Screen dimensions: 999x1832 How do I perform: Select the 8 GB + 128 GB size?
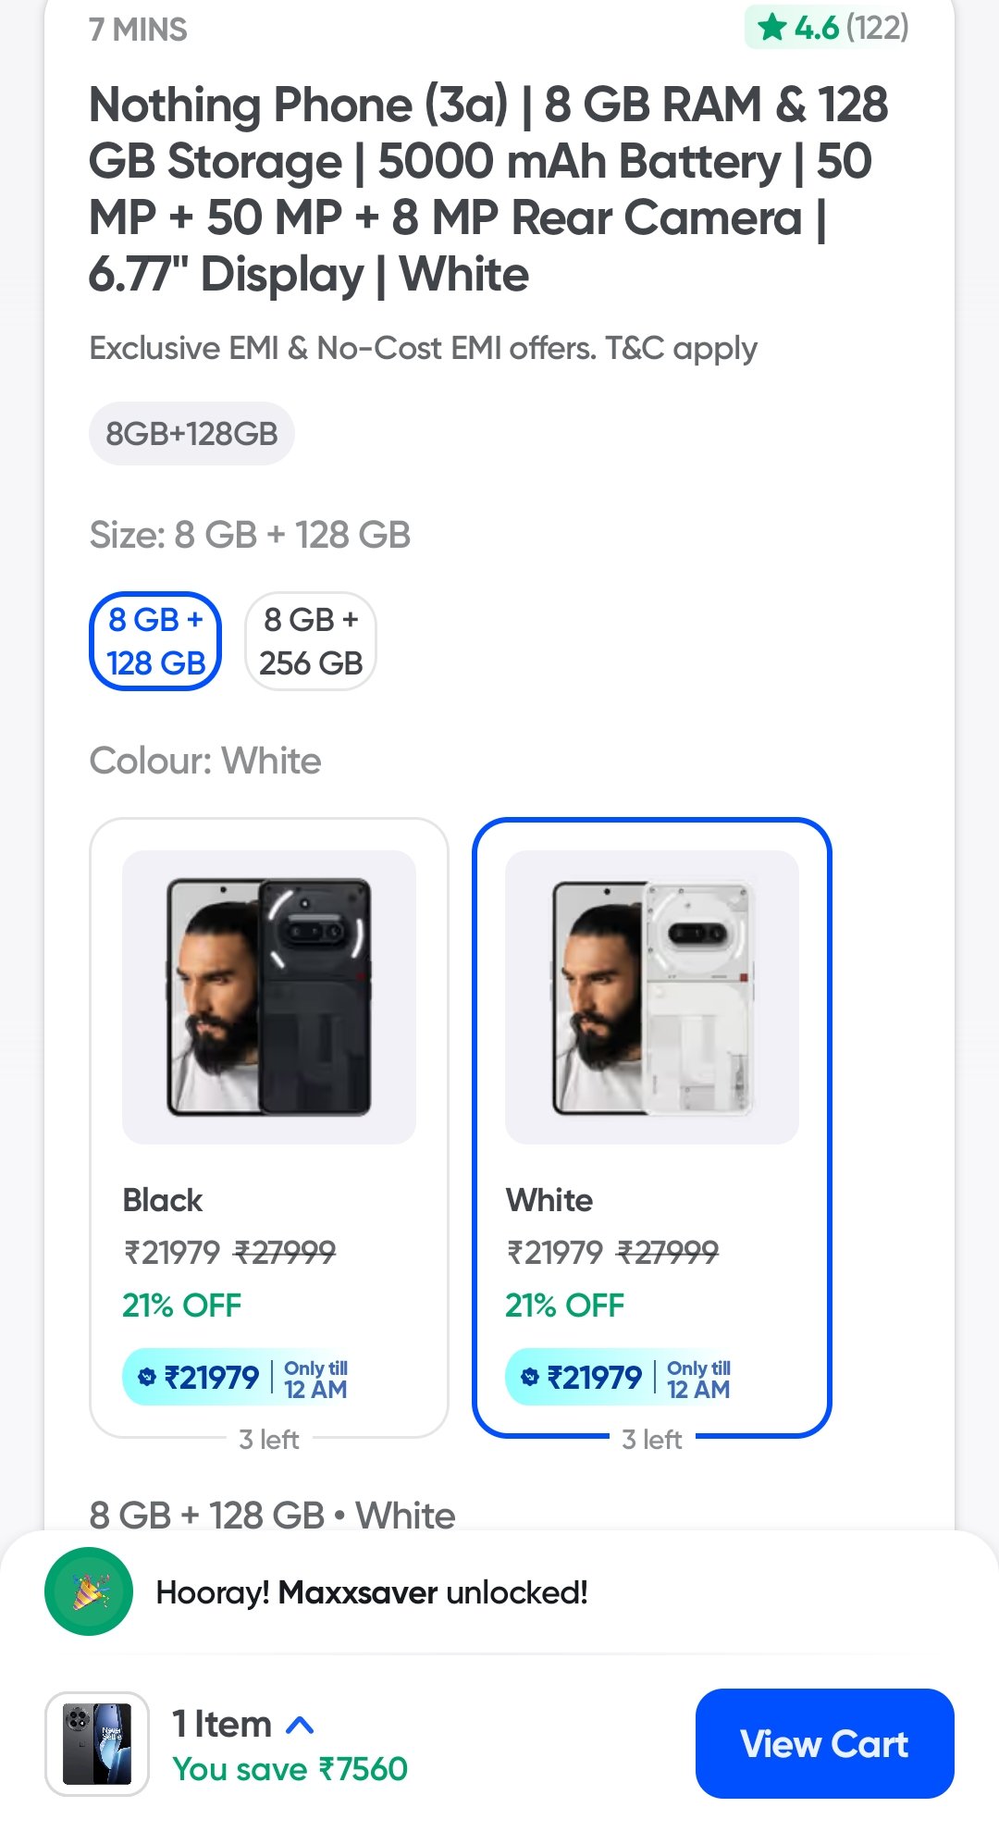click(155, 641)
